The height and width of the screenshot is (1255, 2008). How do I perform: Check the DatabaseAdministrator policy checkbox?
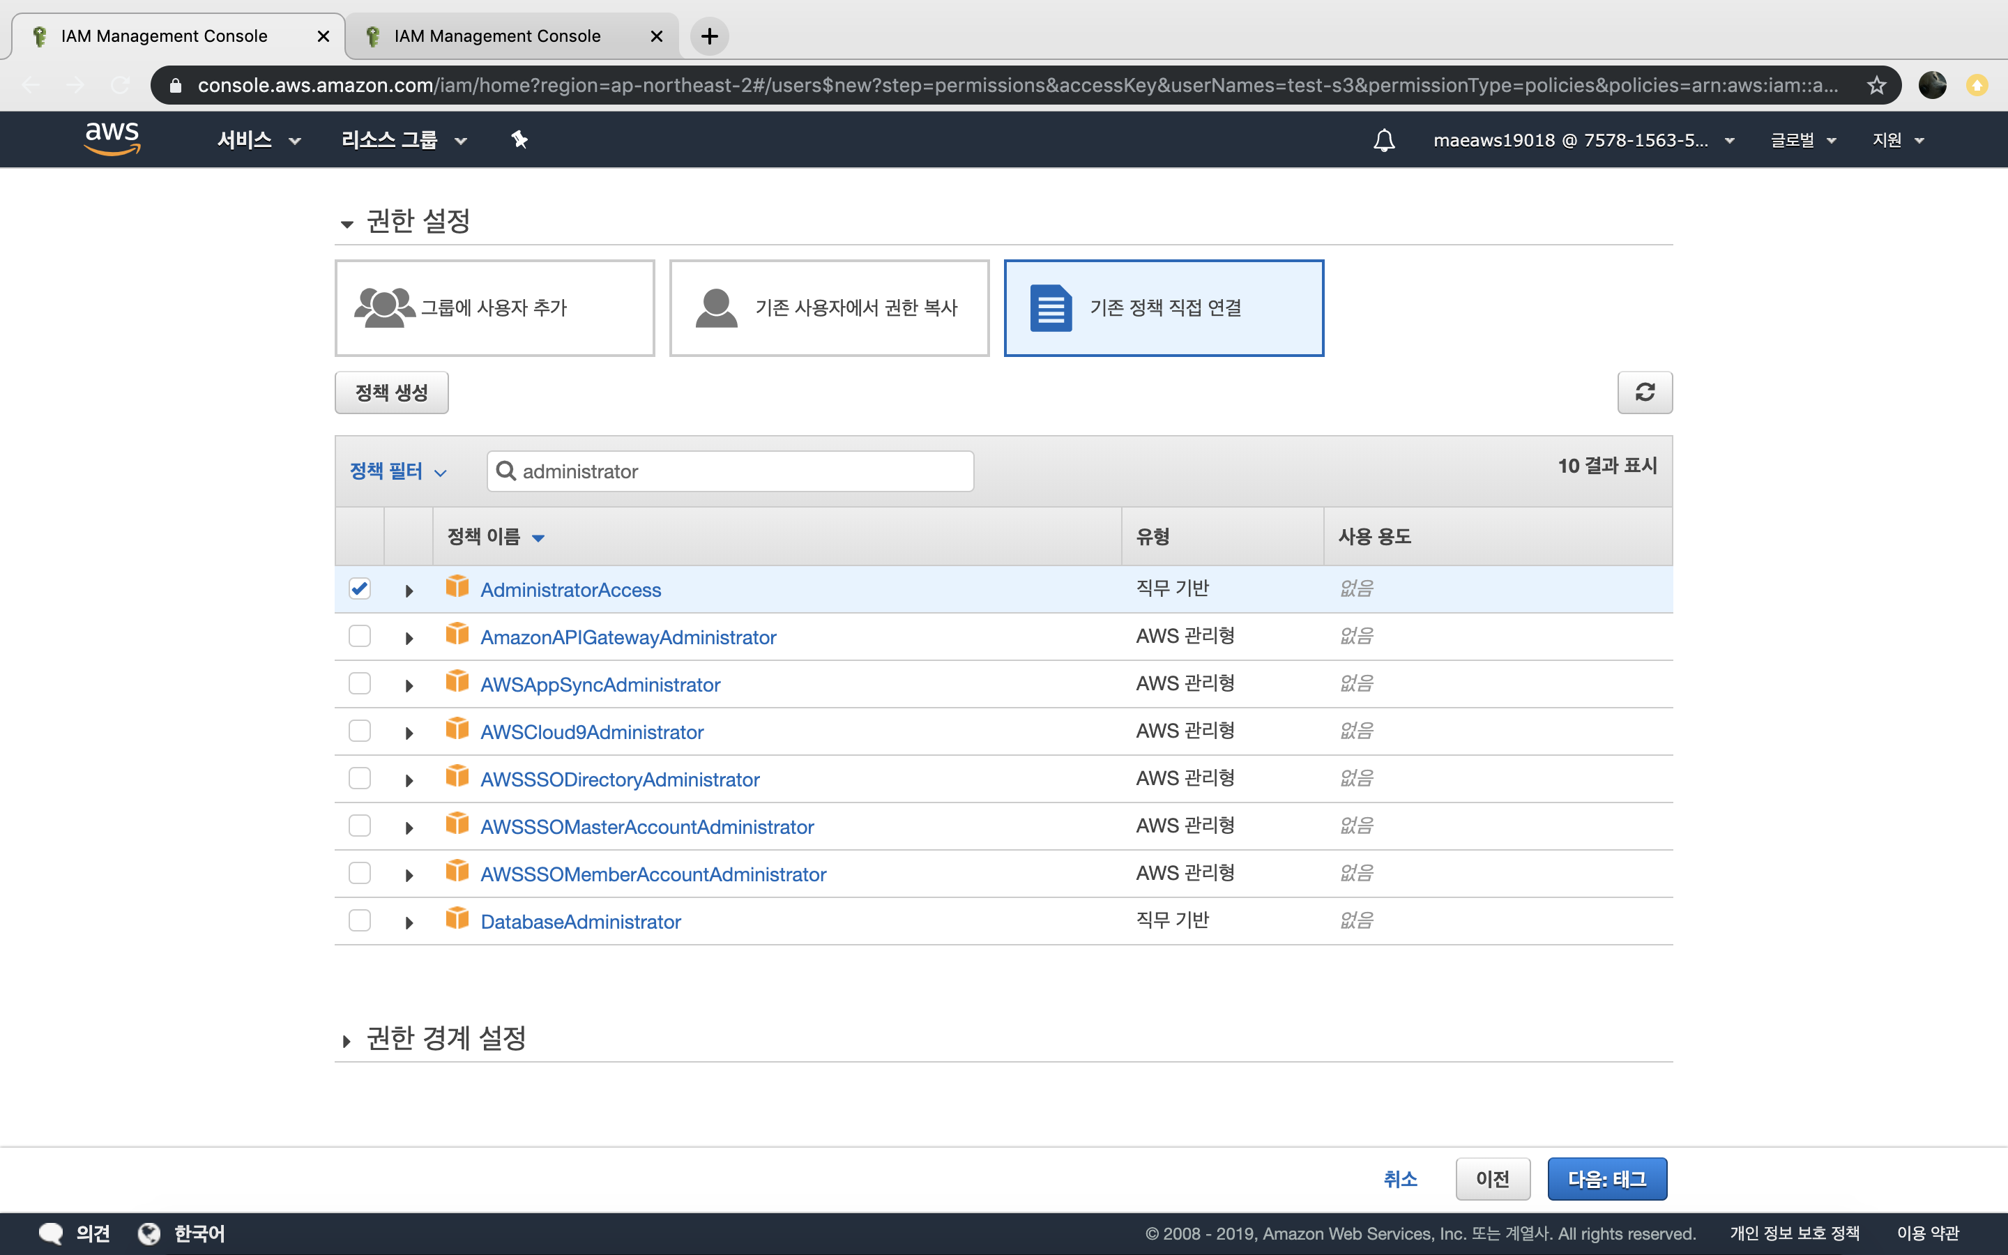tap(359, 920)
